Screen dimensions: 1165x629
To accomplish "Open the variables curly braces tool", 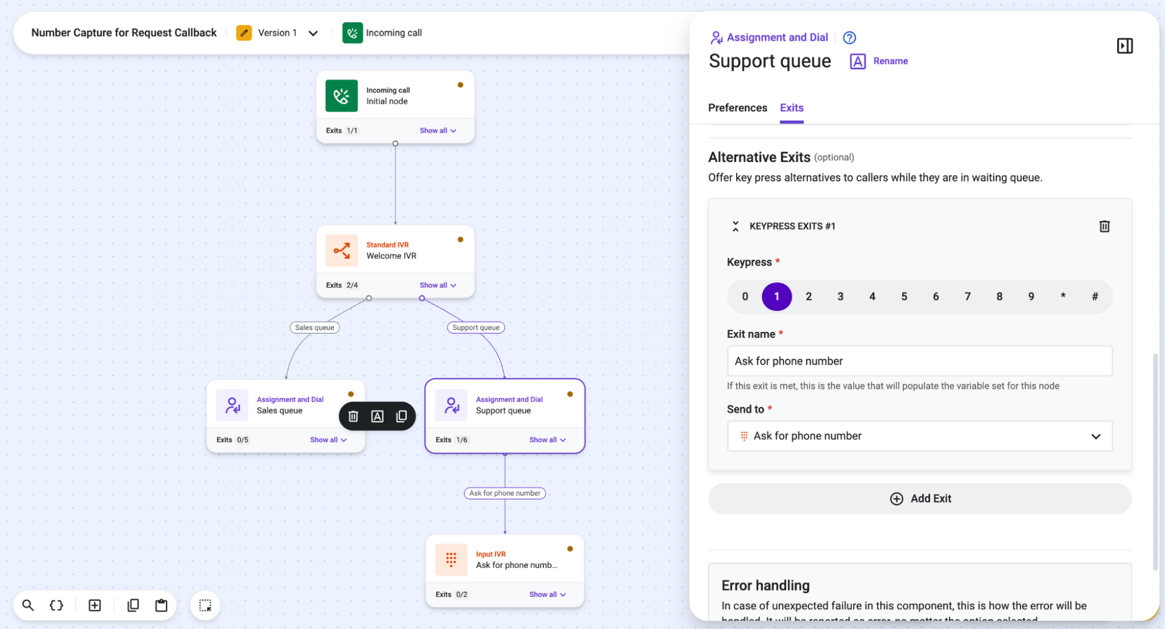I will coord(57,605).
